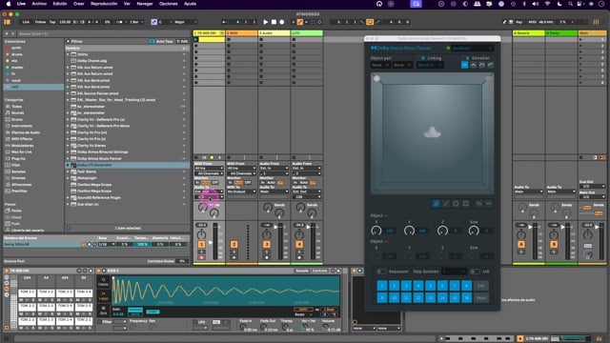
Task: Click track 4 volume fader handle
Action: pos(309,227)
